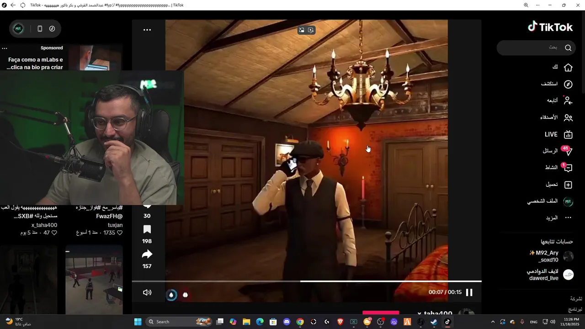Screen dimensions: 585x329
Task: Click the phone icon in top-left pill
Action: 40,29
